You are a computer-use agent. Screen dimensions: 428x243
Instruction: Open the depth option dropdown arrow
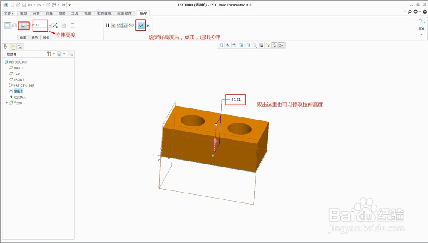[28, 26]
